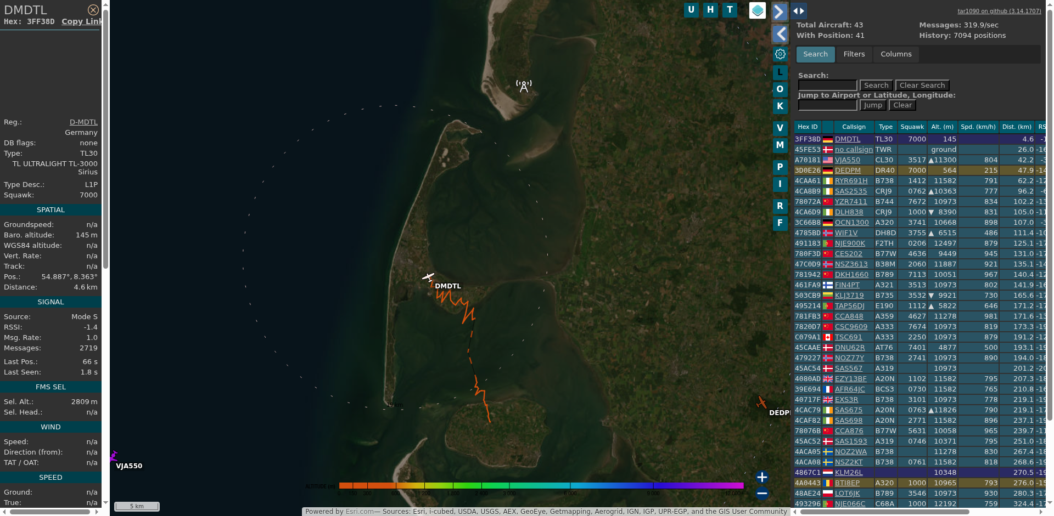This screenshot has height=516, width=1054.
Task: Click the Canadian flag in TSC691 row
Action: [828, 337]
